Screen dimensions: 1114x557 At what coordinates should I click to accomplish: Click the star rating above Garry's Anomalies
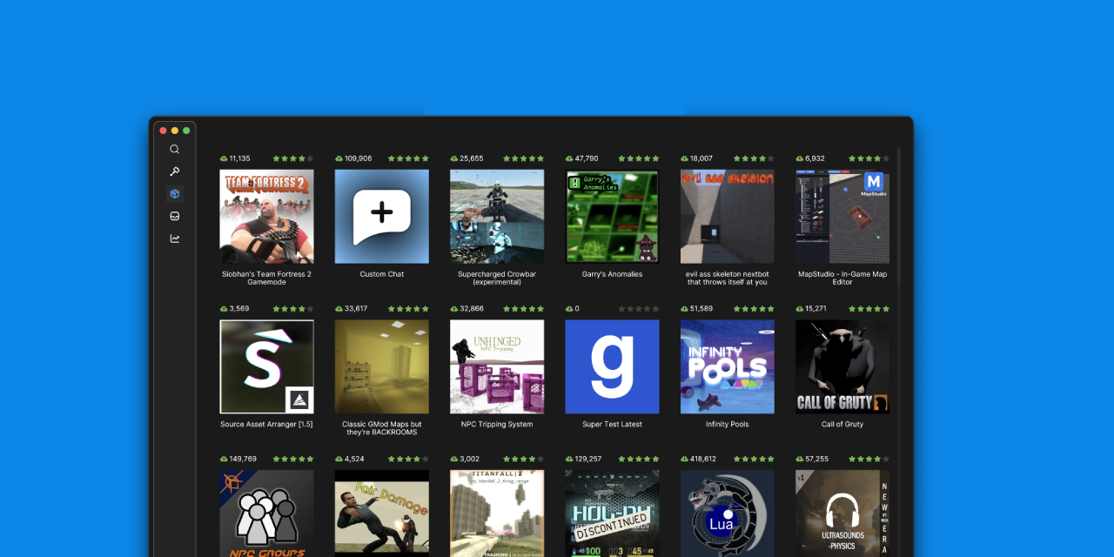(639, 158)
